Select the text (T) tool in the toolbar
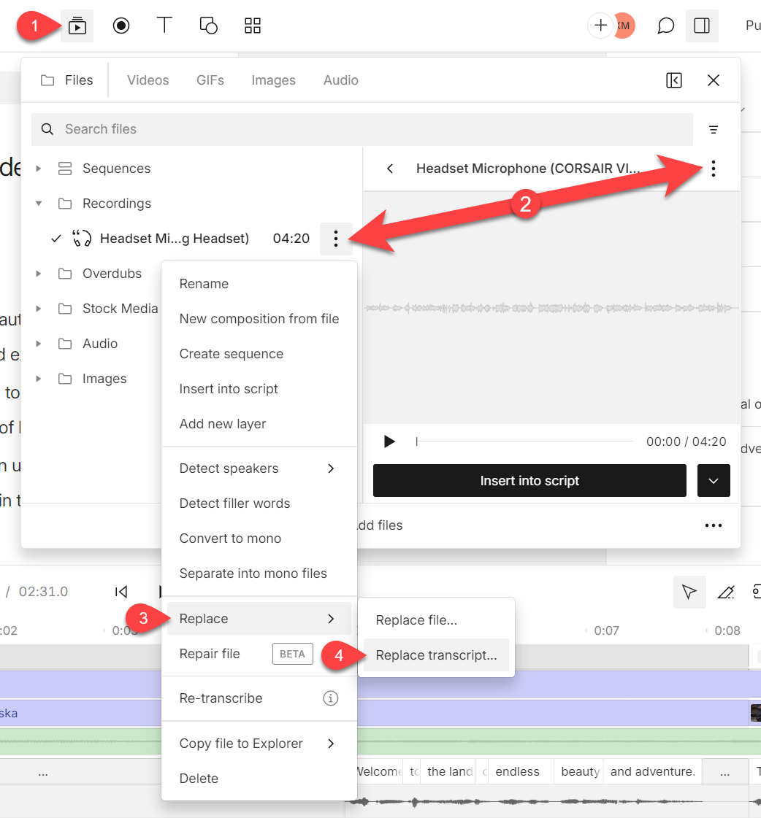This screenshot has height=818, width=761. point(164,25)
